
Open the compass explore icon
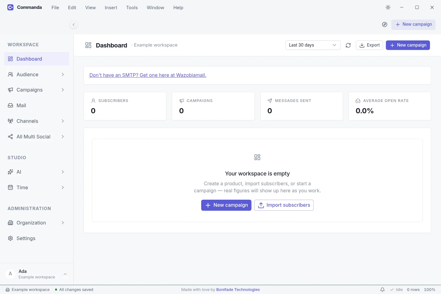pos(385,24)
